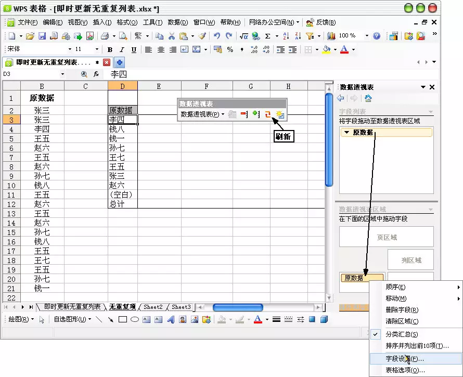Click the formula bar input showing 李四

click(x=272, y=74)
